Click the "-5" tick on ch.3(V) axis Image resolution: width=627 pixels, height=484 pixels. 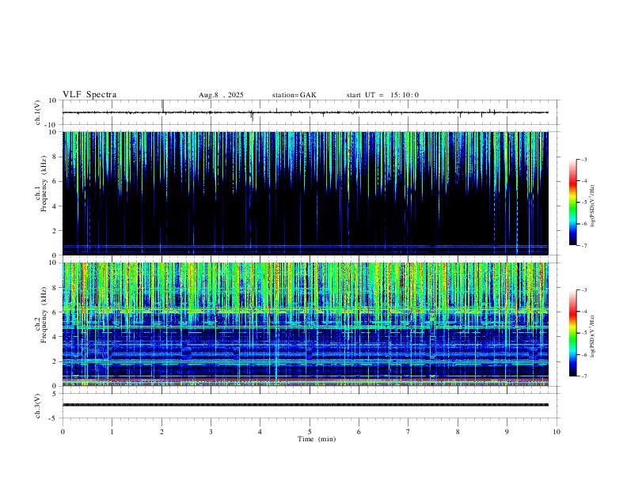[x=54, y=418]
